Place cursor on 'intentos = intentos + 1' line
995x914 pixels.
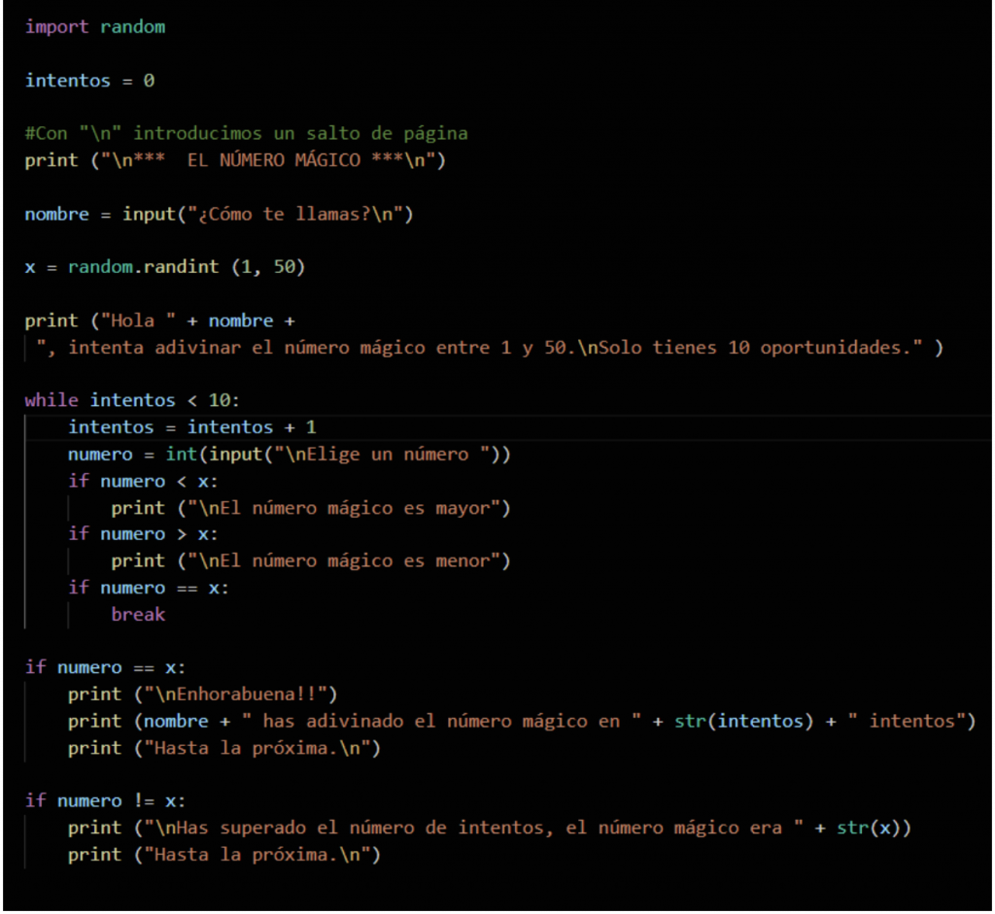pos(191,427)
